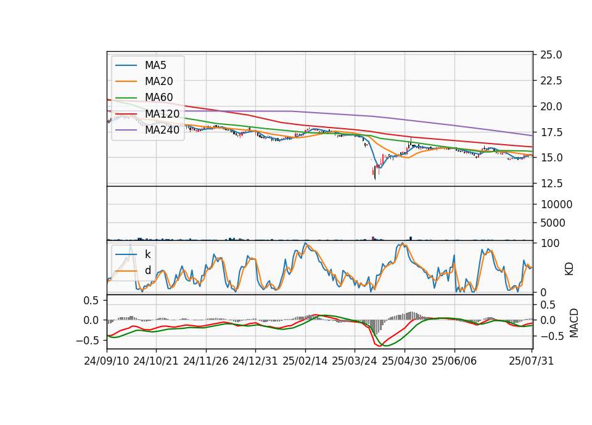Click the left MACD axis −0.5 value
592x425 pixels.
87,341
